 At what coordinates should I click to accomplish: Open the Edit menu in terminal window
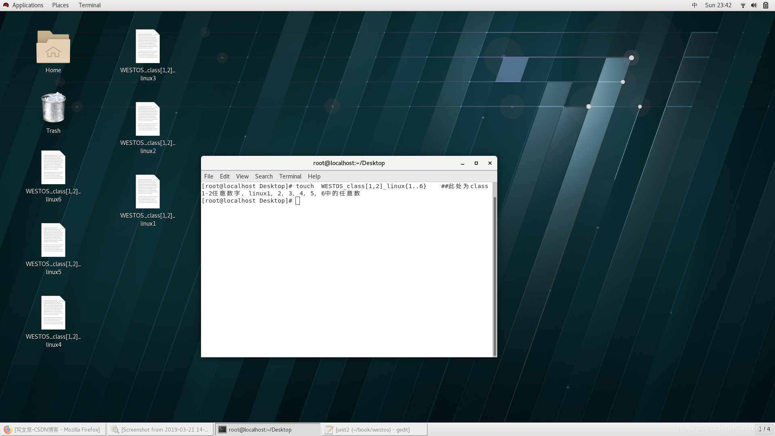point(225,176)
